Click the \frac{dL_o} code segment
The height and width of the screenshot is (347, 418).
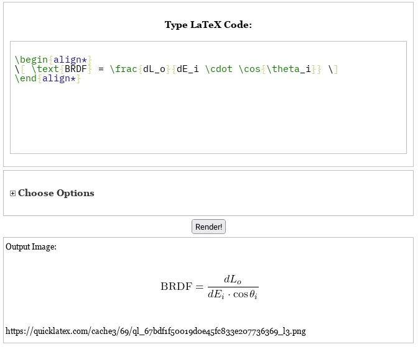coord(140,69)
